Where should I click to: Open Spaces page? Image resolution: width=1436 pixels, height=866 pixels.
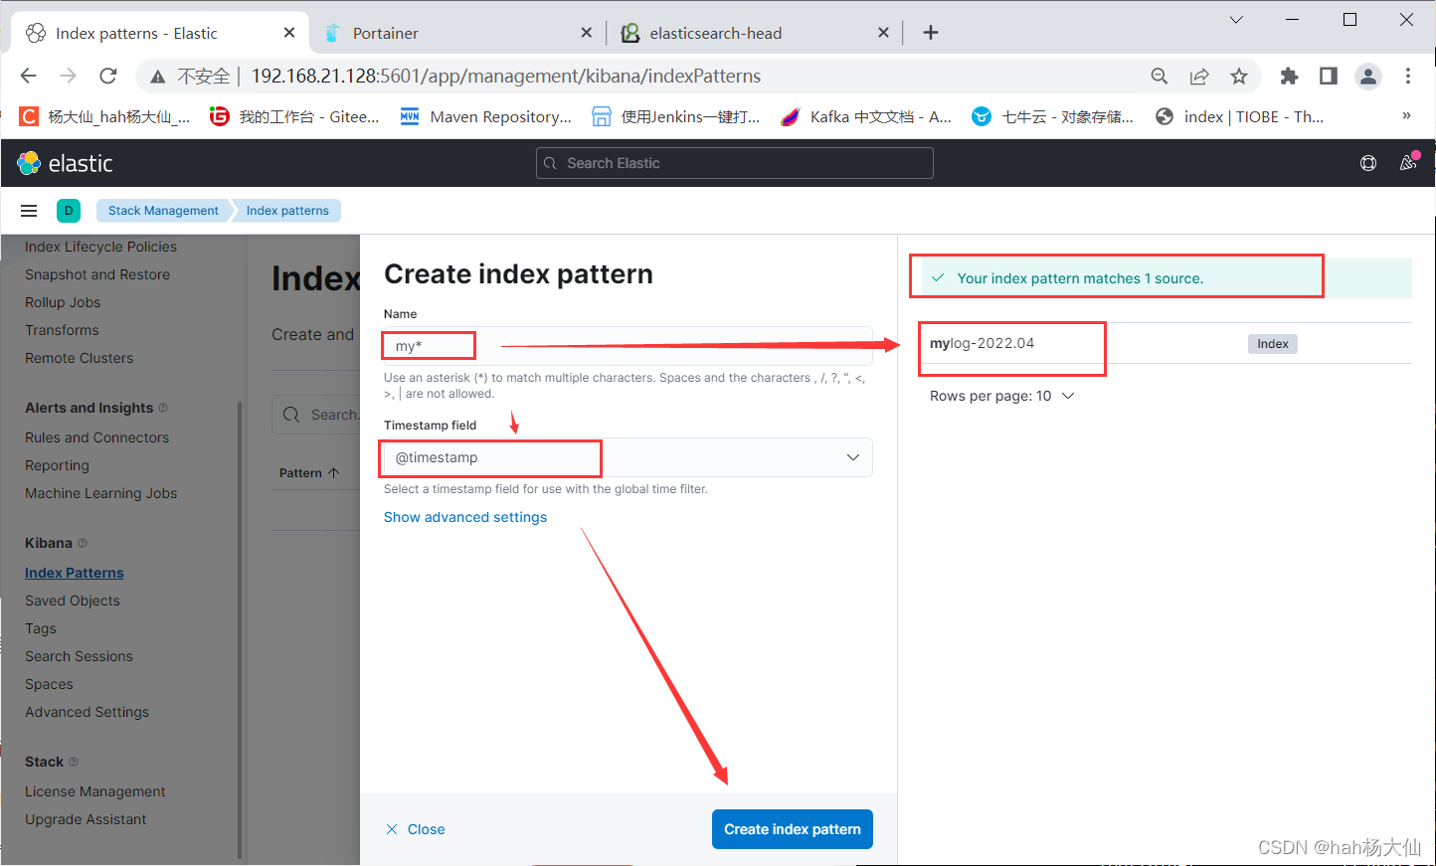[49, 684]
